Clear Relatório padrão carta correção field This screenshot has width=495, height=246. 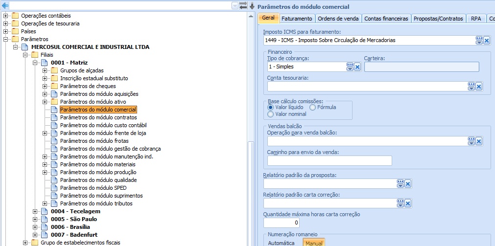(x=407, y=203)
